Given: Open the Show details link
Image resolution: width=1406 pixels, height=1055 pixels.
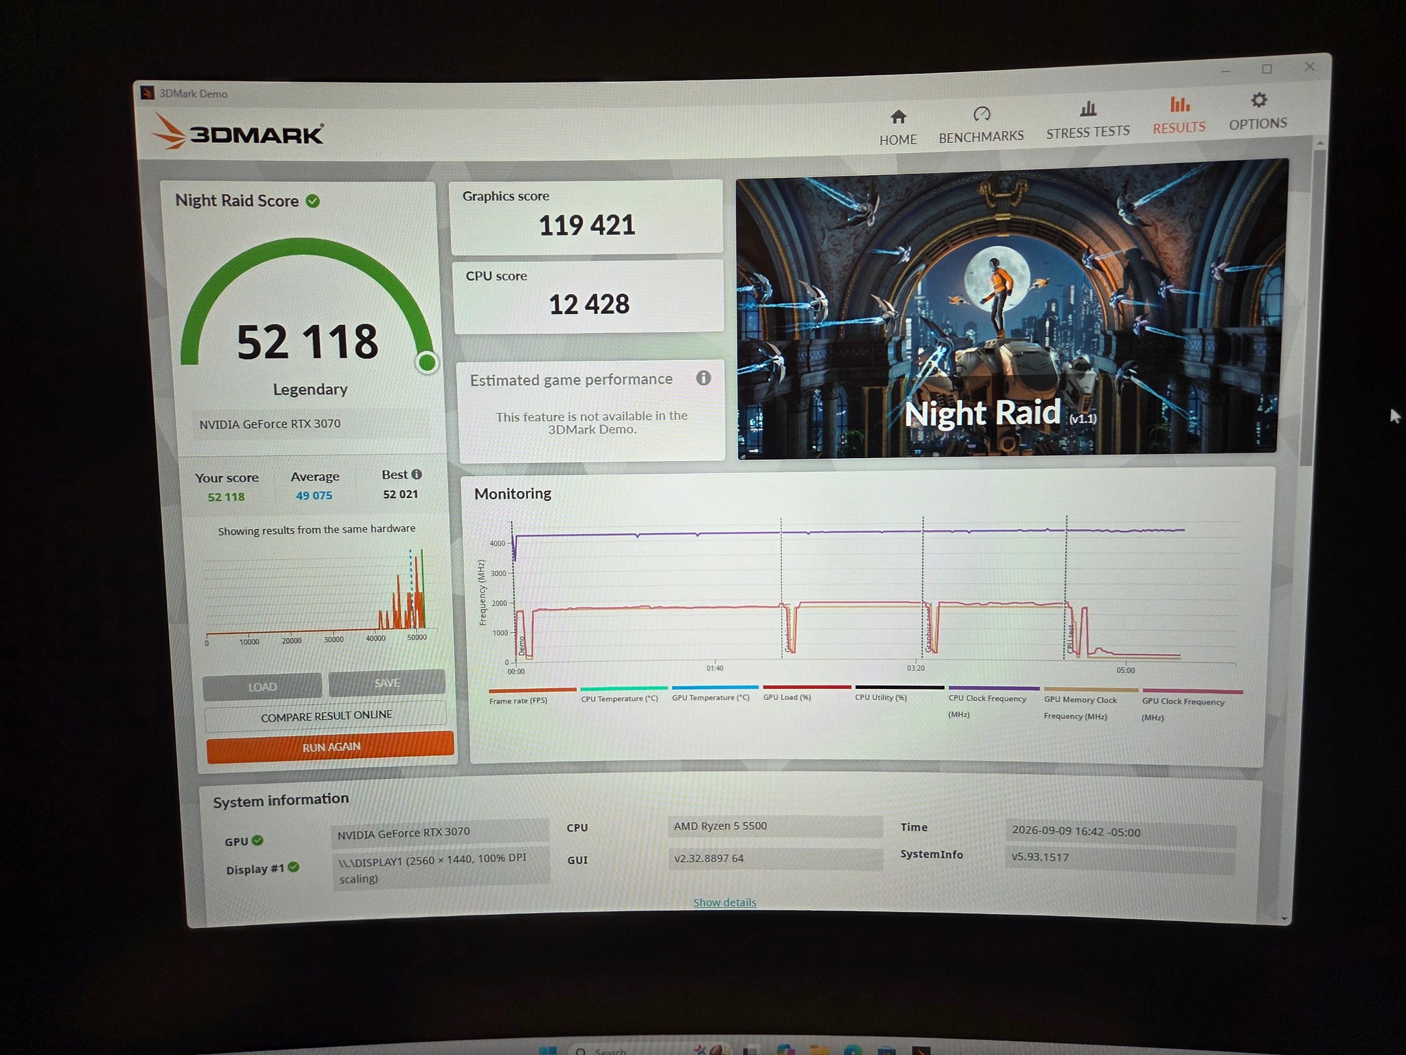Looking at the screenshot, I should tap(724, 902).
